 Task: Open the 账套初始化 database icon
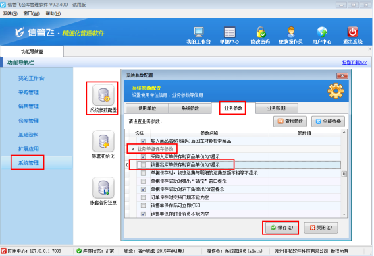point(103,141)
